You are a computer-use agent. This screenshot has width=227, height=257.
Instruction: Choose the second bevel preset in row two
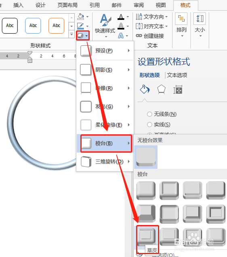point(169,214)
